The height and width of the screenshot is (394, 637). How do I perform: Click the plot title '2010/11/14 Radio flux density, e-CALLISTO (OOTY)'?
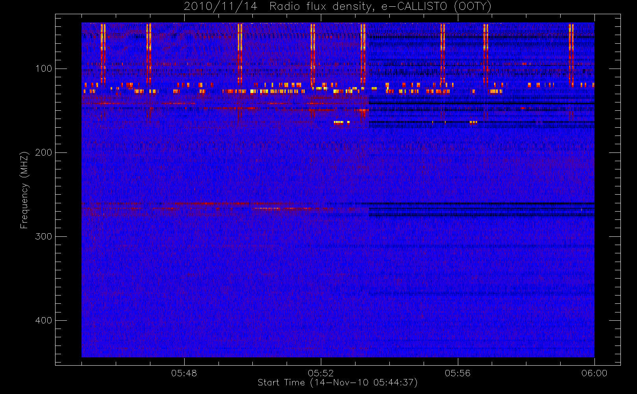tap(337, 6)
